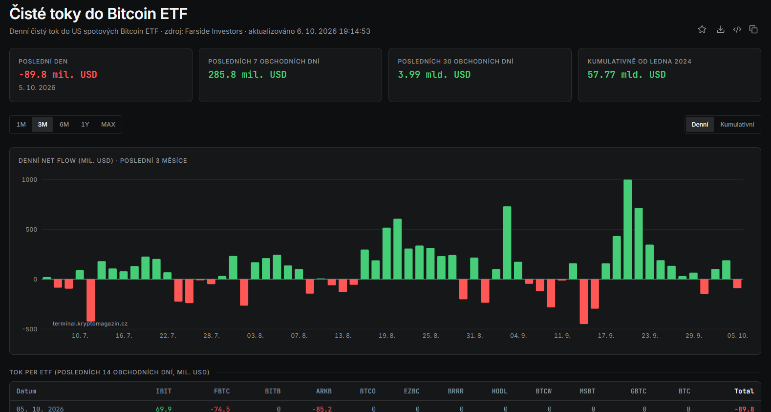Click the copy icon
The image size is (771, 412).
(753, 29)
